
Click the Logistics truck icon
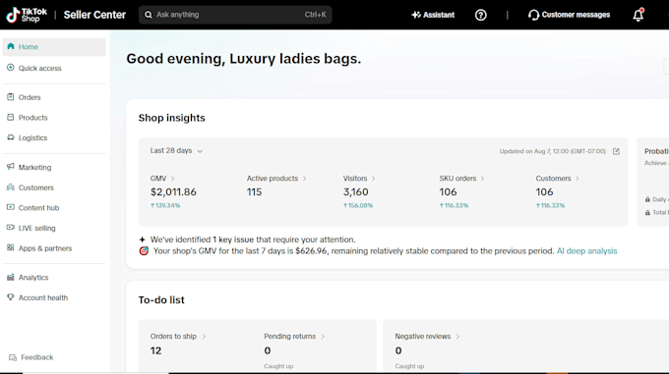11,137
